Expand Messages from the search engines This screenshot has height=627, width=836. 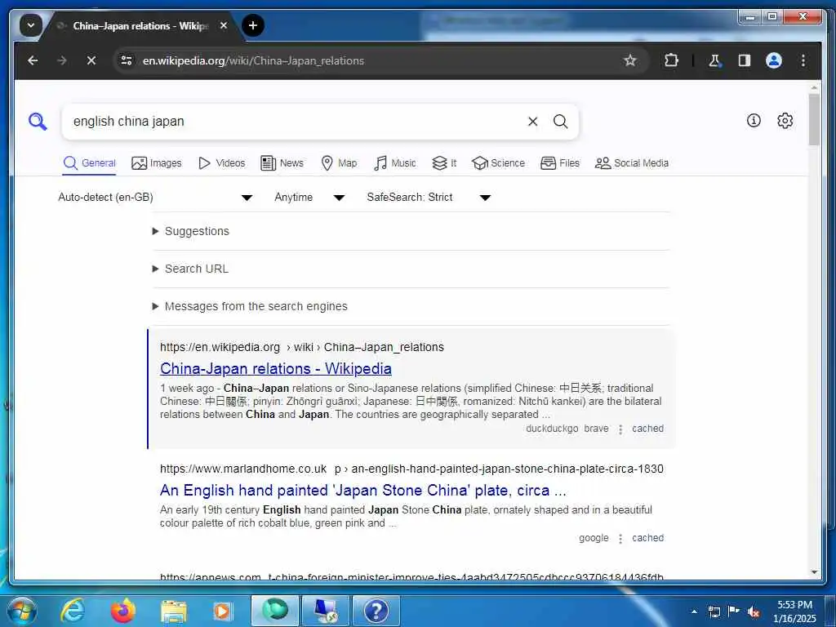[250, 307]
